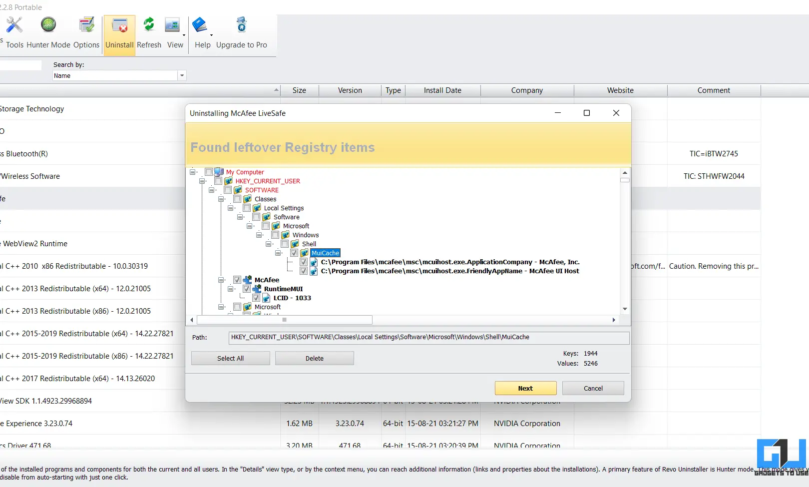
Task: Click the tree scroll right arrow
Action: click(614, 320)
